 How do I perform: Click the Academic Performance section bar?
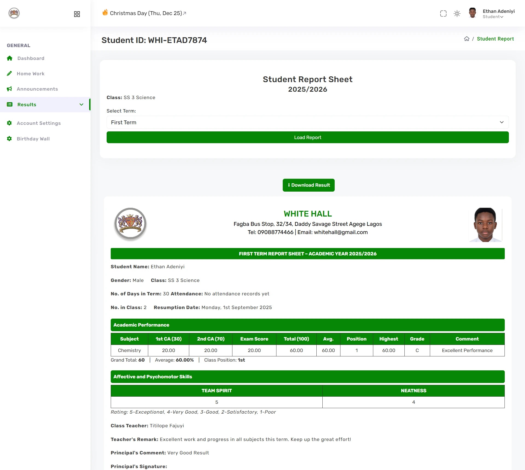coord(308,325)
